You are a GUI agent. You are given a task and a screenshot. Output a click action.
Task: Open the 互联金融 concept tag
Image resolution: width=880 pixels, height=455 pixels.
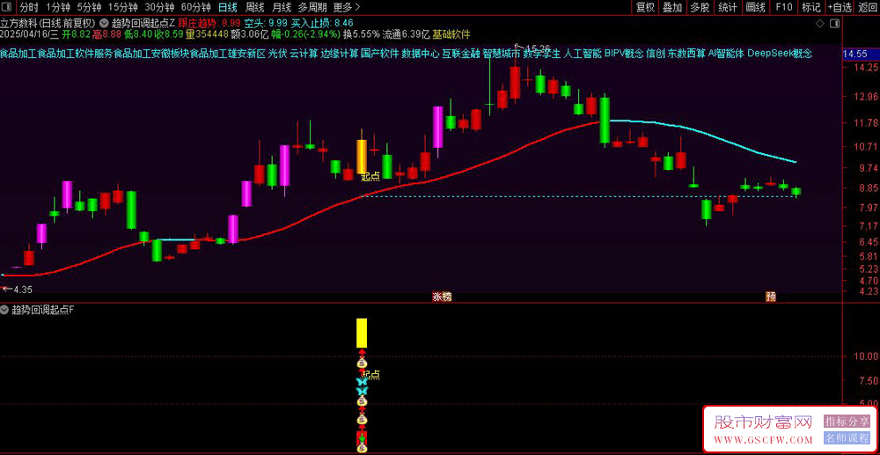click(x=460, y=54)
